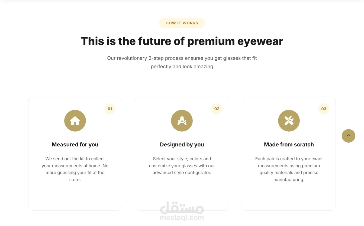364x226 pixels.
Task: Click empty space below Designed card text
Action: (182, 189)
